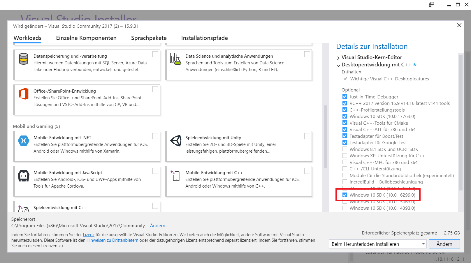Tick the Spieleentwicklung mit Unity workload checkbox
Image resolution: width=471 pixels, height=263 pixels.
307,136
